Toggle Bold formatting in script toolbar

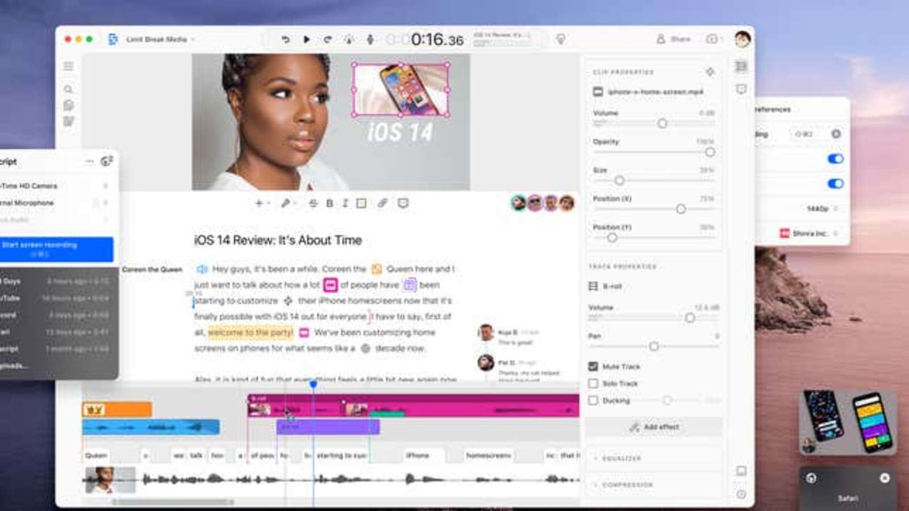[x=330, y=203]
